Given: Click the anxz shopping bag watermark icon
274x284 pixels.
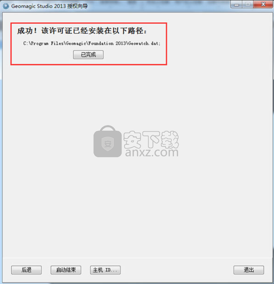Looking at the screenshot, I should pos(108,142).
